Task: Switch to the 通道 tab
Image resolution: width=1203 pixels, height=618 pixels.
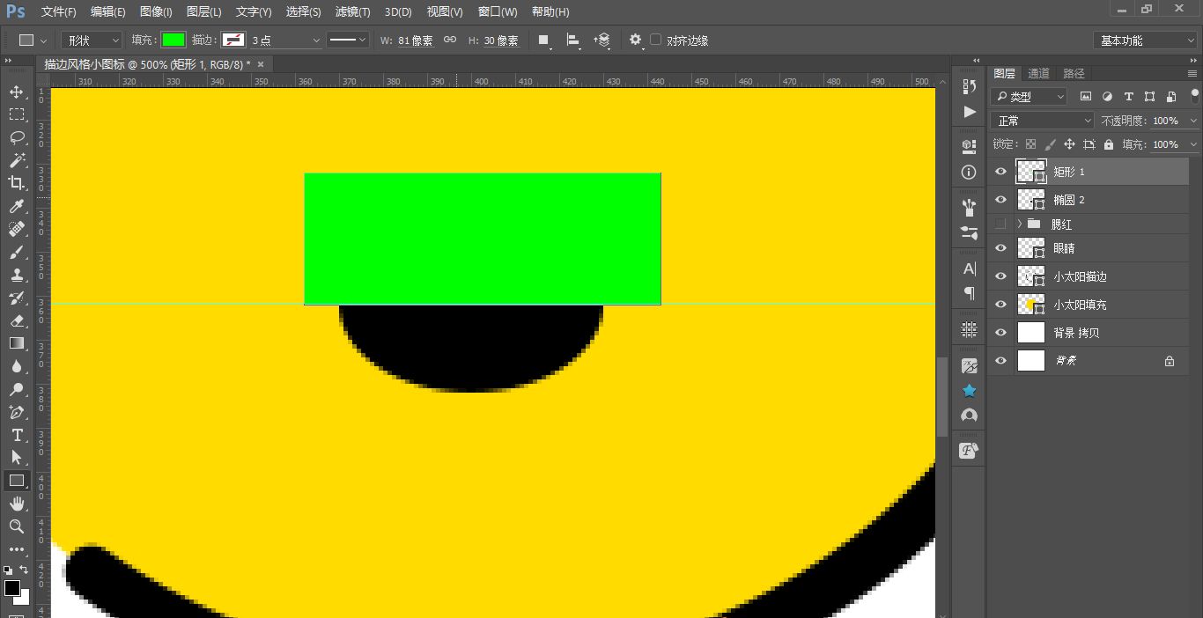Action: click(1039, 73)
